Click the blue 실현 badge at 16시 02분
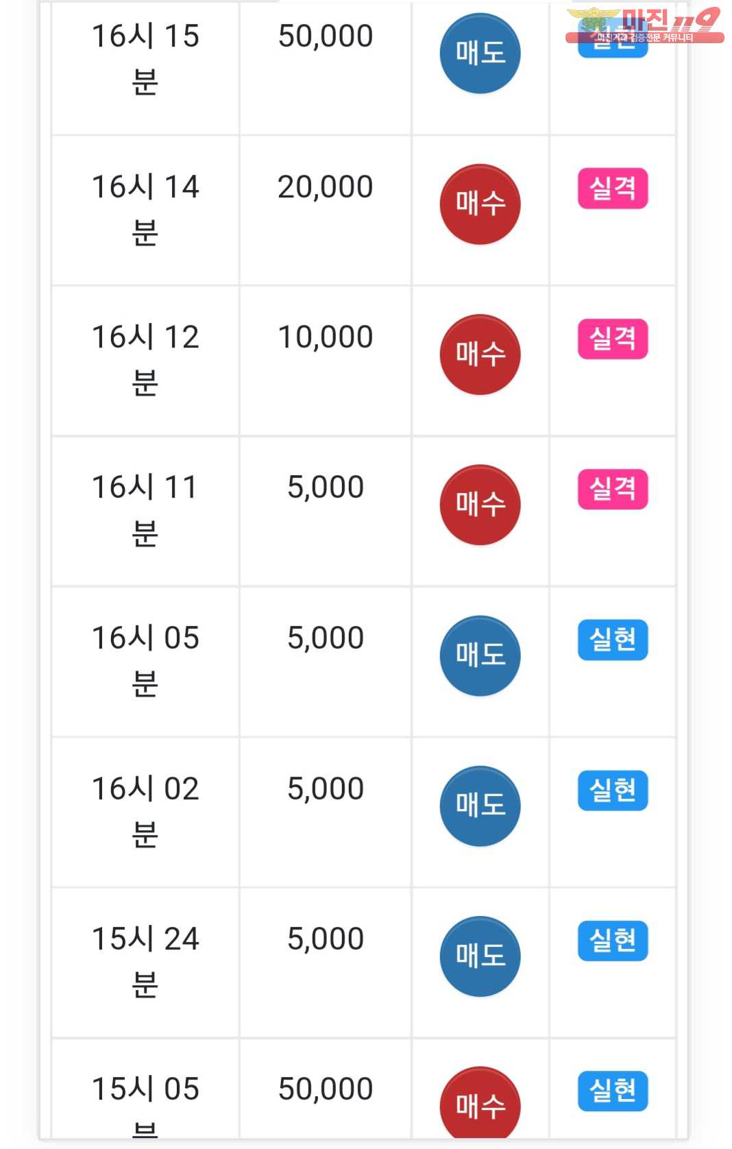732x1149 pixels. point(613,790)
